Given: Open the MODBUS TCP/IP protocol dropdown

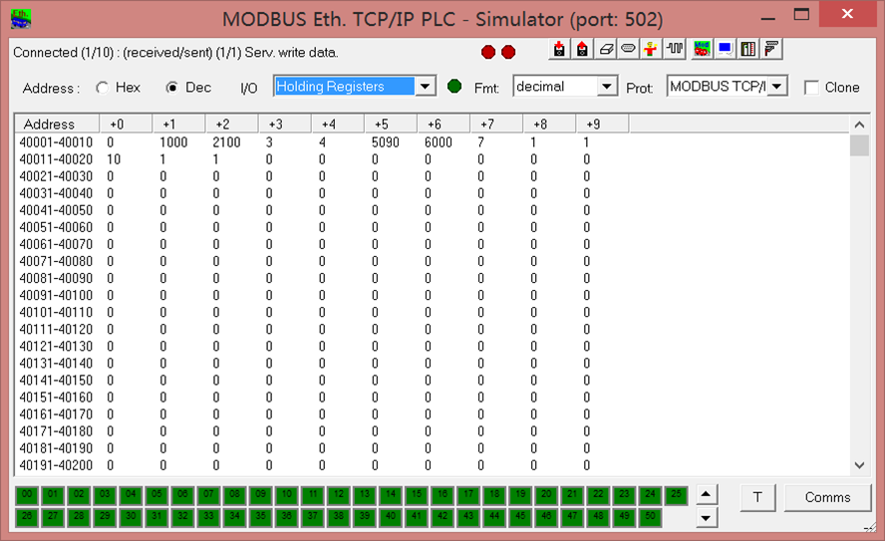Looking at the screenshot, I should click(x=777, y=87).
